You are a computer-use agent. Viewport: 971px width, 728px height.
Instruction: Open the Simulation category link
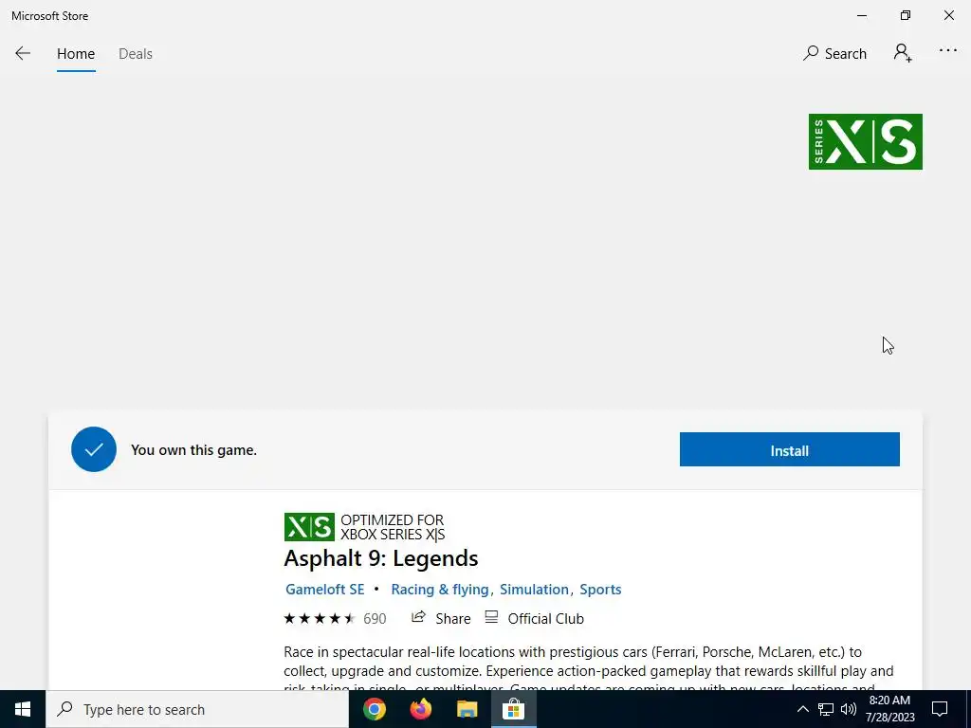point(534,590)
